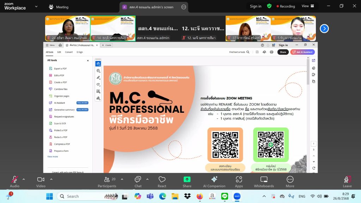
Task: Toggle the camera with Video button
Action: 41,181
